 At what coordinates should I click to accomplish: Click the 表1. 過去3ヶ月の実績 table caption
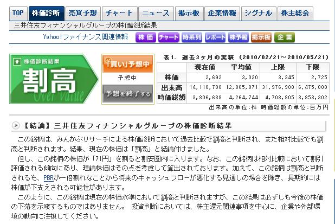pyautogui.click(x=246, y=57)
